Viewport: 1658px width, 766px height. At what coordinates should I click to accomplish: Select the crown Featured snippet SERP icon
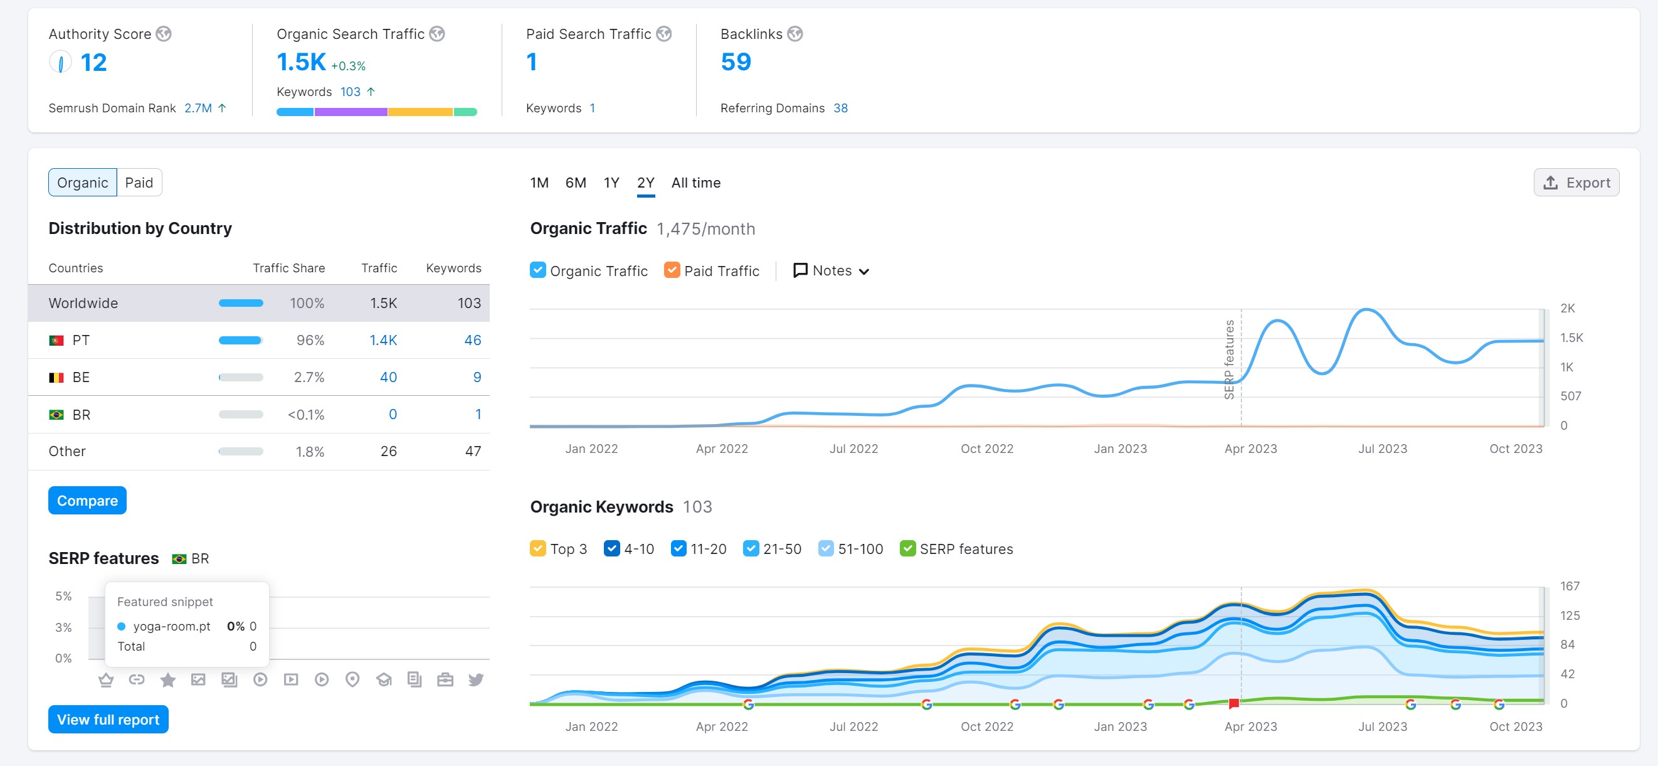tap(106, 680)
